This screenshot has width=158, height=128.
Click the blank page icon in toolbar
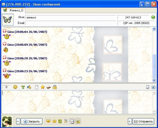(x=37, y=87)
